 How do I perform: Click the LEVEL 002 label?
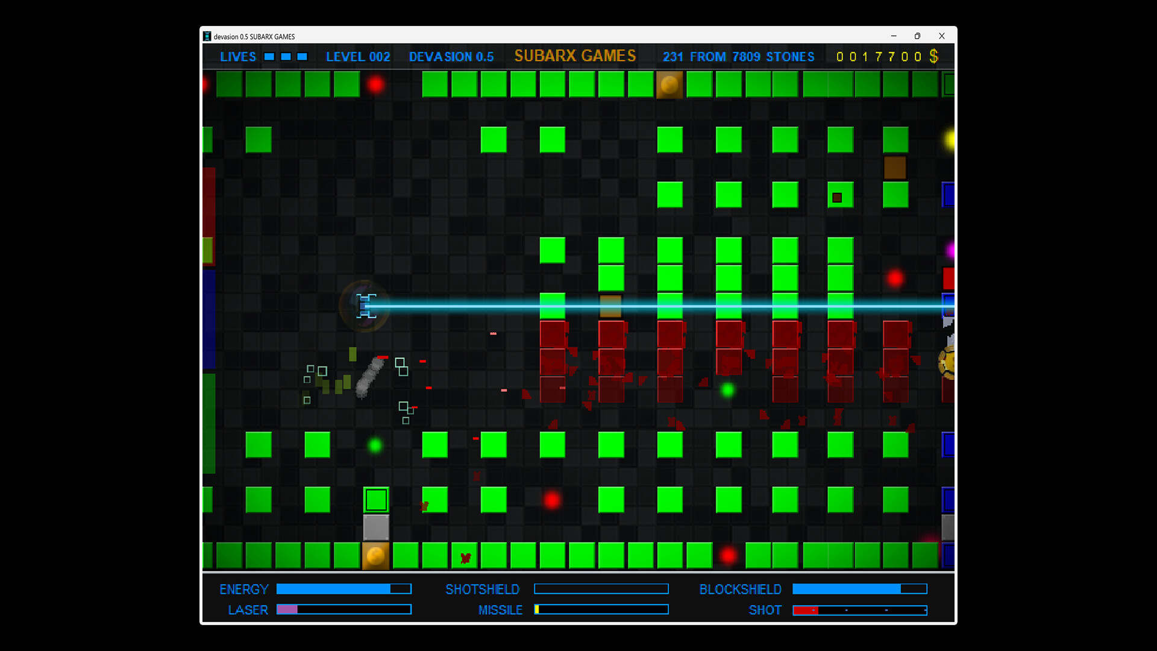click(358, 56)
